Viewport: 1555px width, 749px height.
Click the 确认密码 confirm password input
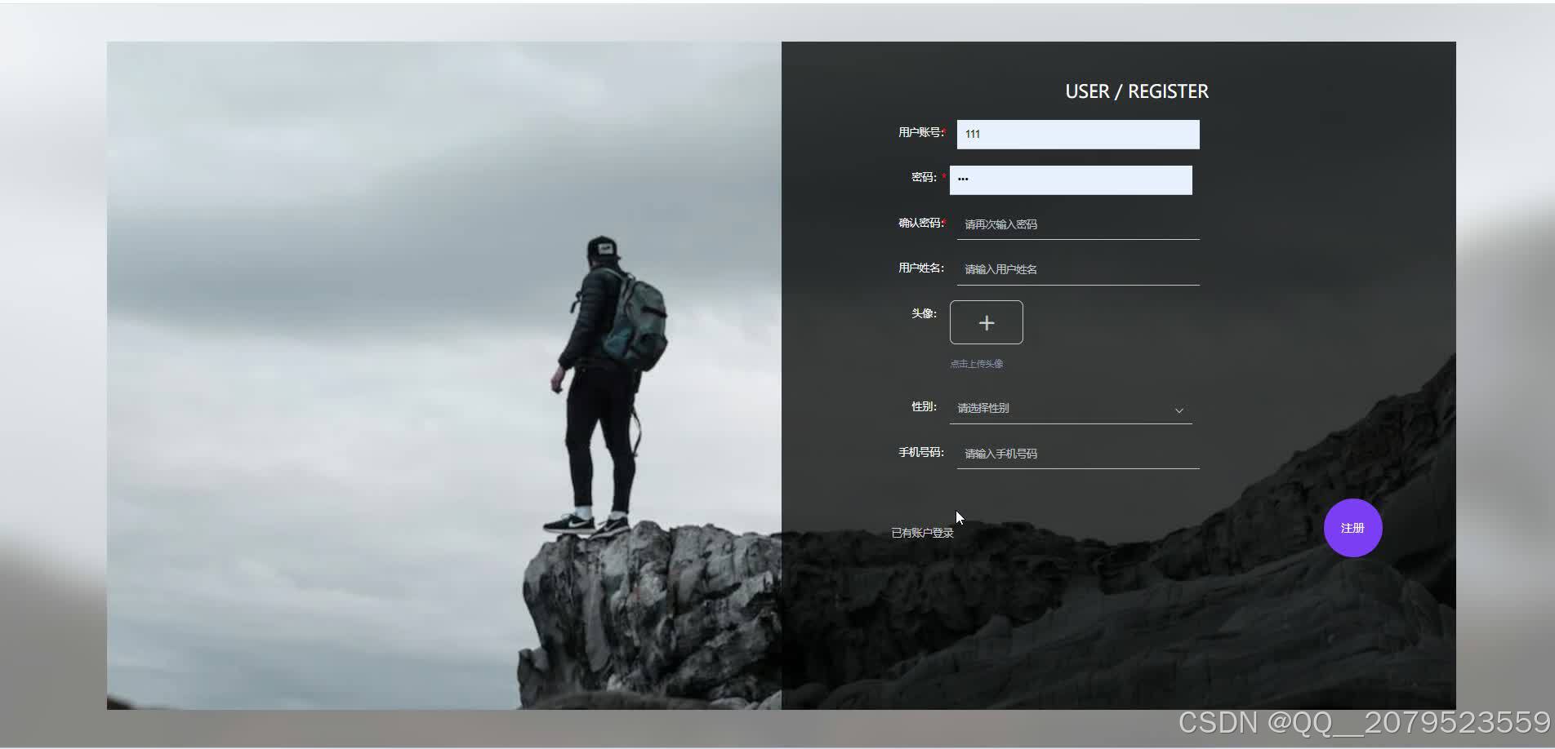(x=1078, y=224)
